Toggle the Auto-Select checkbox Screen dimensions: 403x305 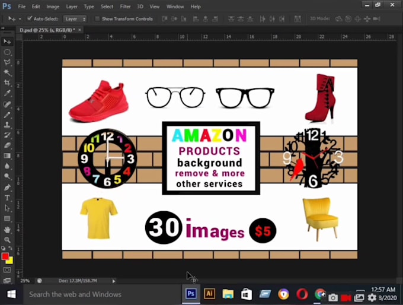(30, 19)
